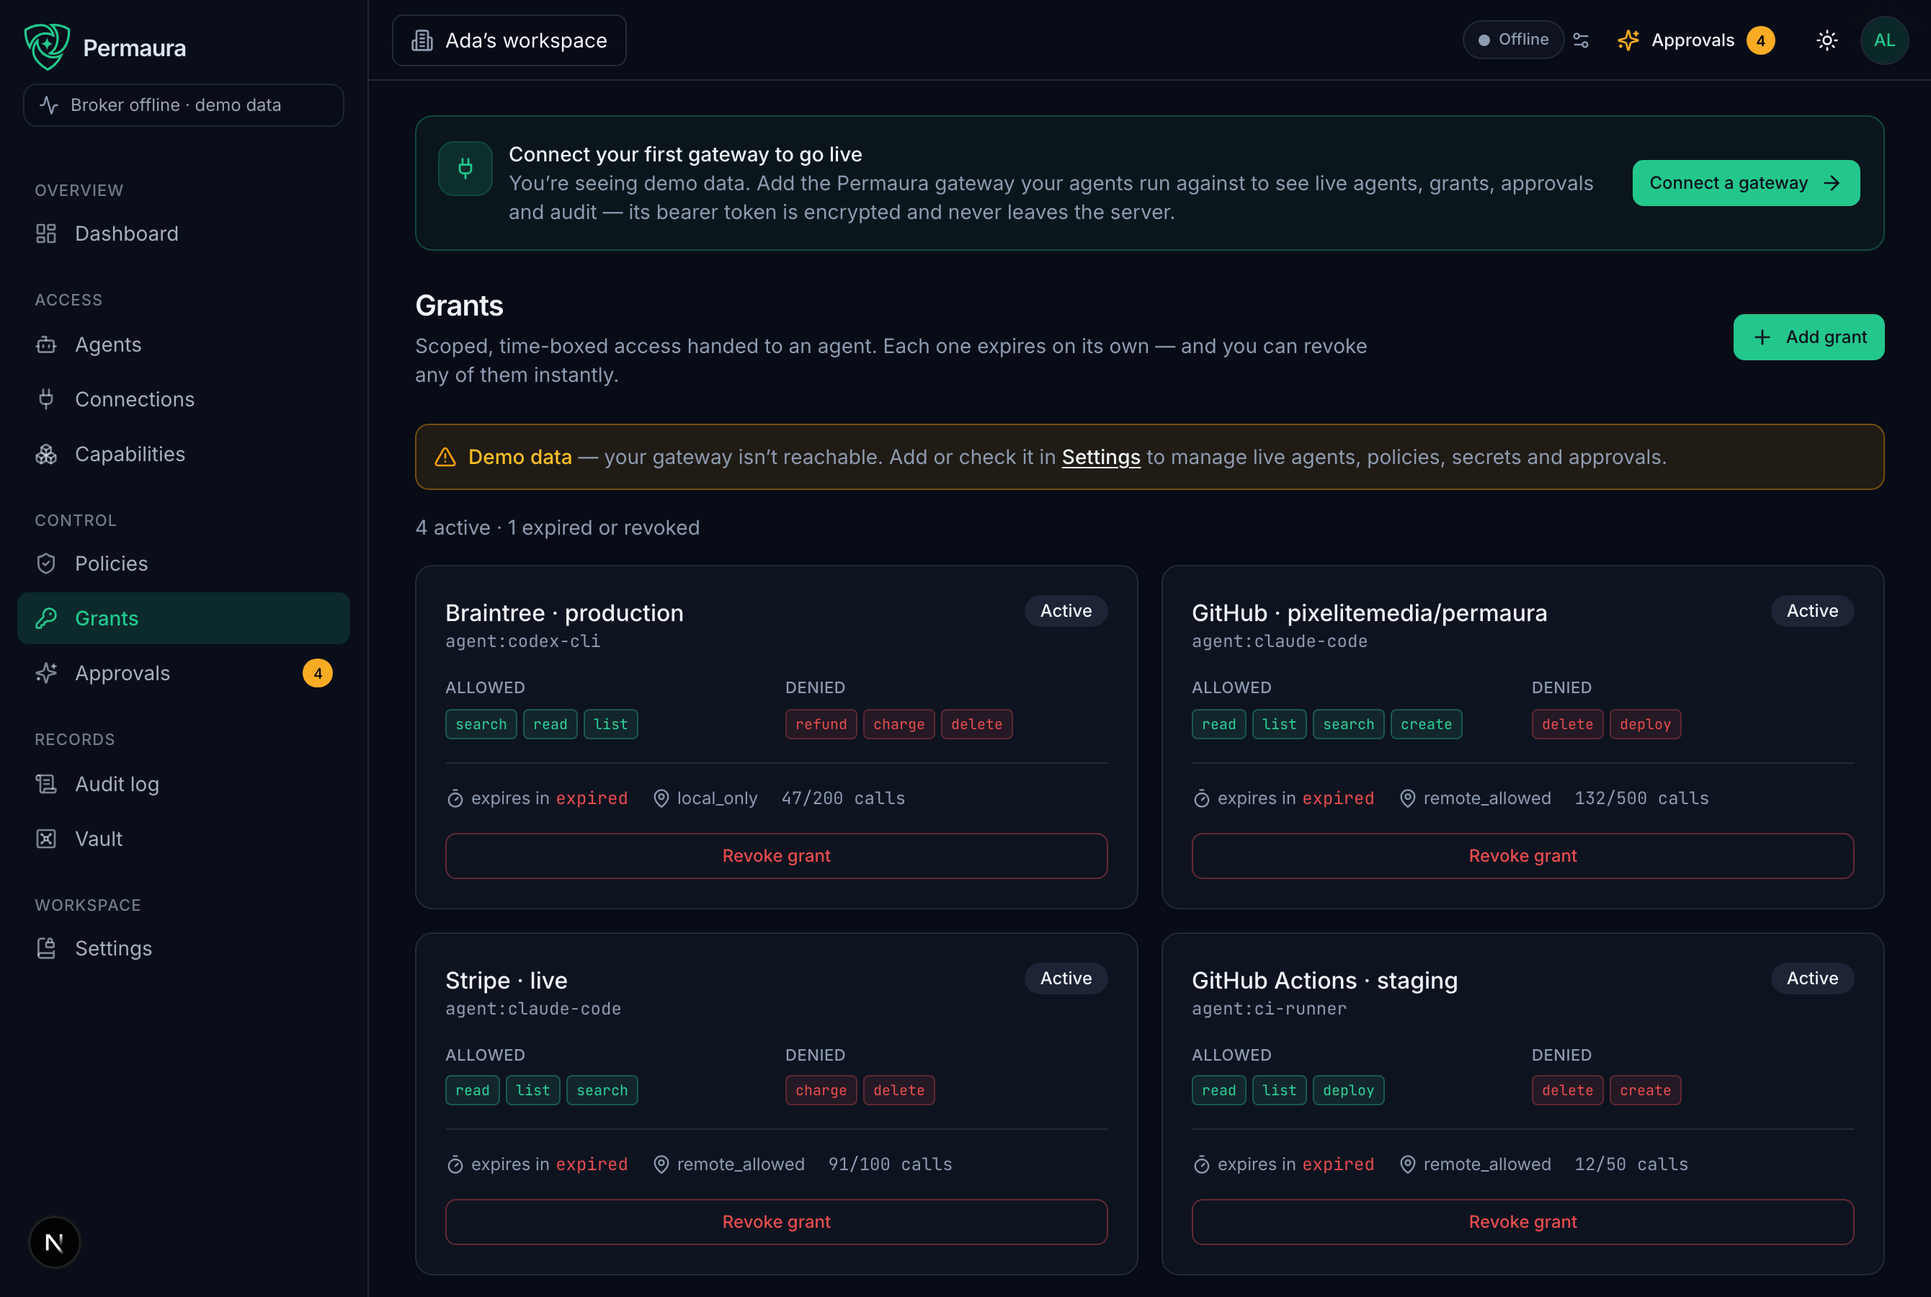The image size is (1931, 1297).
Task: Click the location pin on GitHub pixelitemedia card
Action: [1407, 798]
